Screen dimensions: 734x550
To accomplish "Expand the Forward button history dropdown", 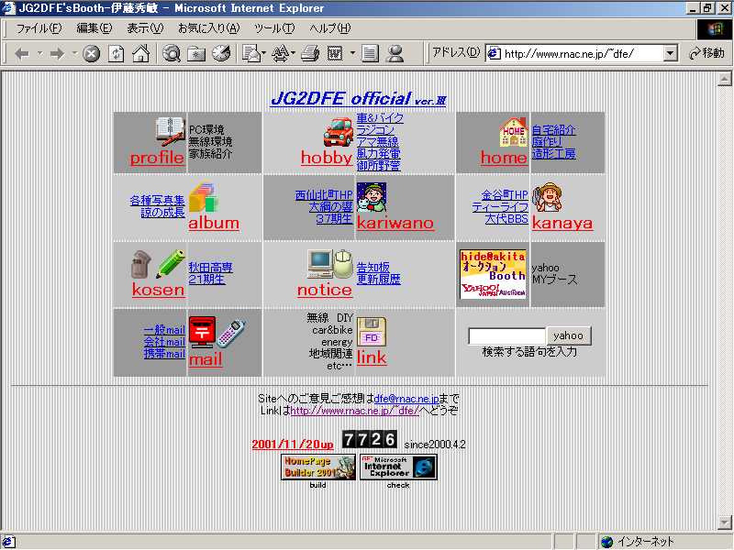I will 74,54.
